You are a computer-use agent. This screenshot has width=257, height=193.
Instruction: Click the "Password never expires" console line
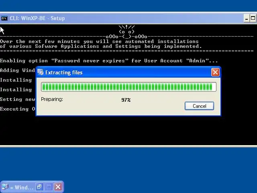point(109,61)
